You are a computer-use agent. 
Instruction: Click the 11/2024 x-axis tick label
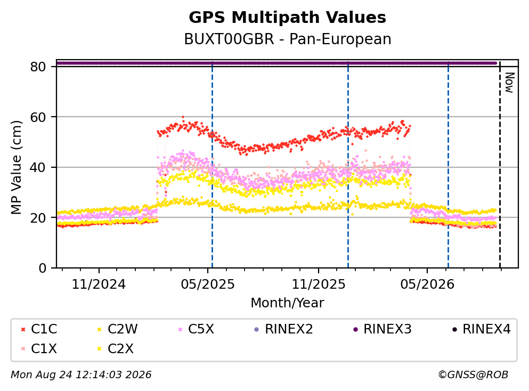tap(99, 284)
